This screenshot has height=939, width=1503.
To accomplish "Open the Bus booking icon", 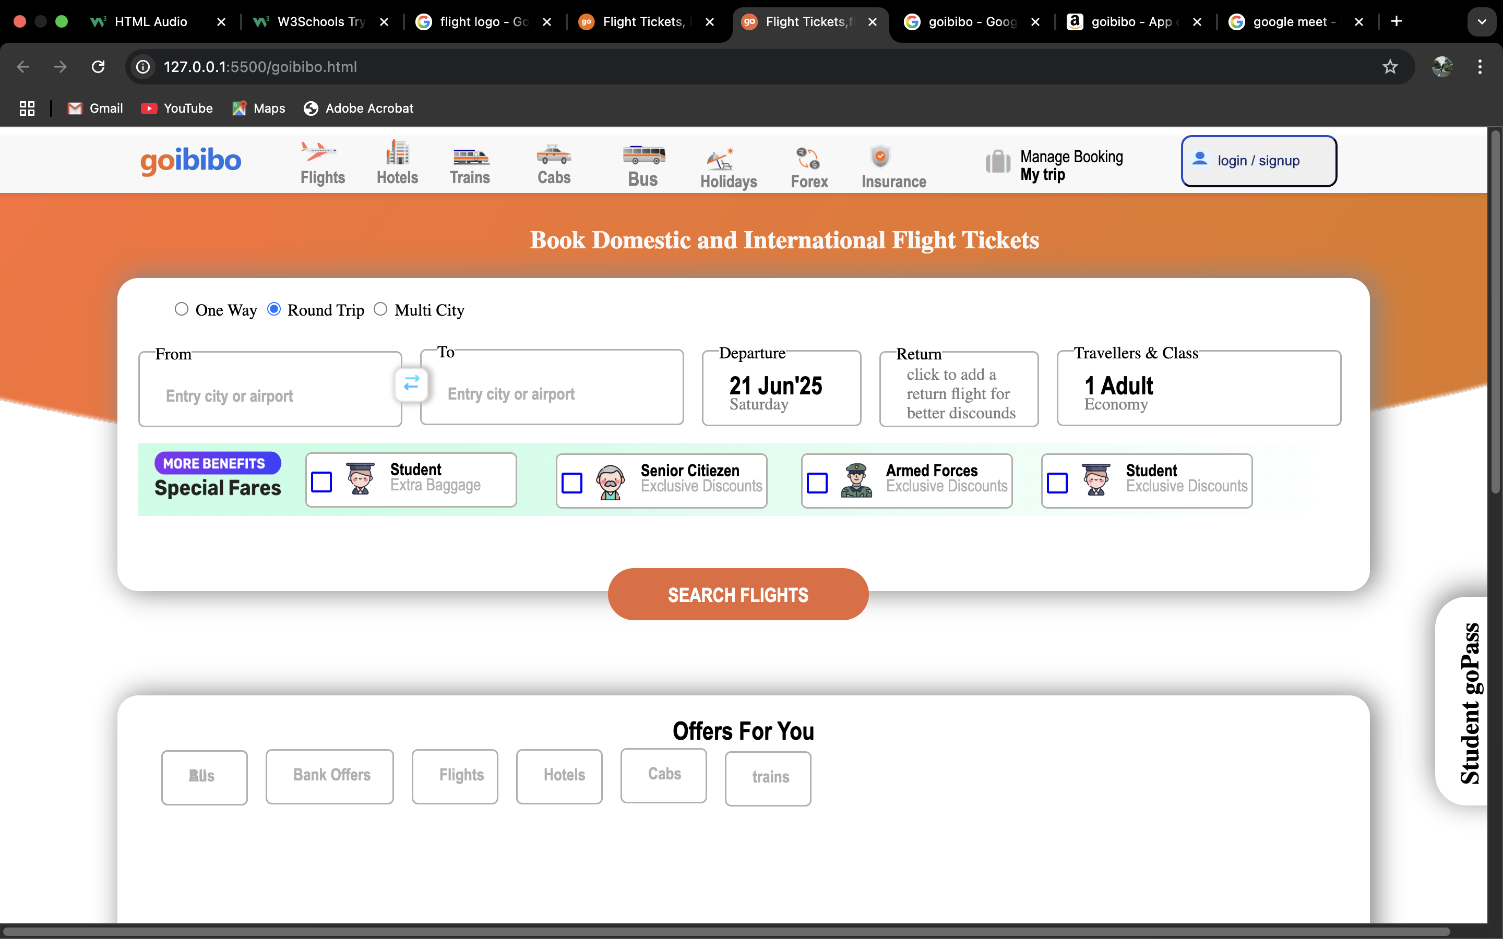I will coord(643,155).
